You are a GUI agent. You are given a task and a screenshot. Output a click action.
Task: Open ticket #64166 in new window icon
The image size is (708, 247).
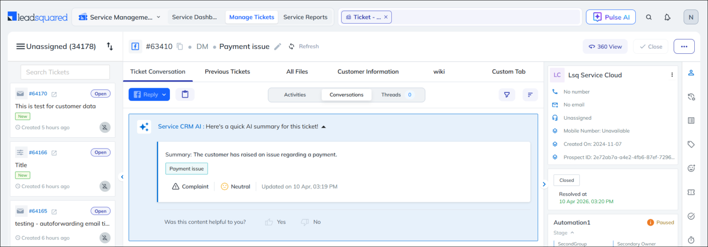coord(54,153)
